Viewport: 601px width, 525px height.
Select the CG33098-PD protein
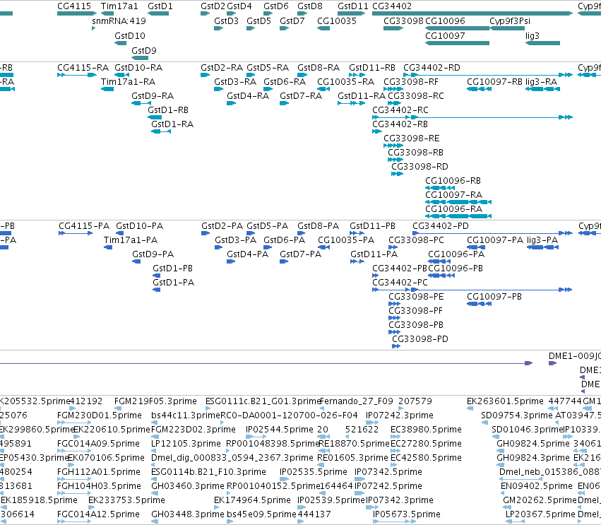396,346
